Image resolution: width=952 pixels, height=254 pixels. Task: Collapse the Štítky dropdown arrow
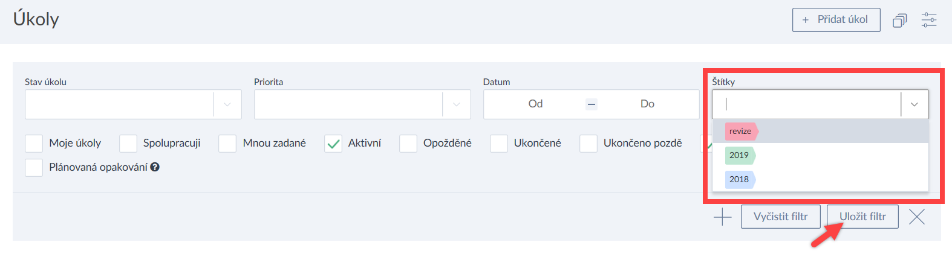pos(915,104)
